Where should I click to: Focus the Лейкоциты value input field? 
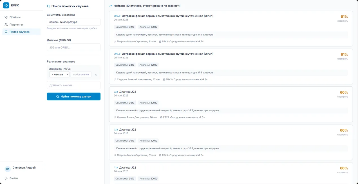point(81,74)
